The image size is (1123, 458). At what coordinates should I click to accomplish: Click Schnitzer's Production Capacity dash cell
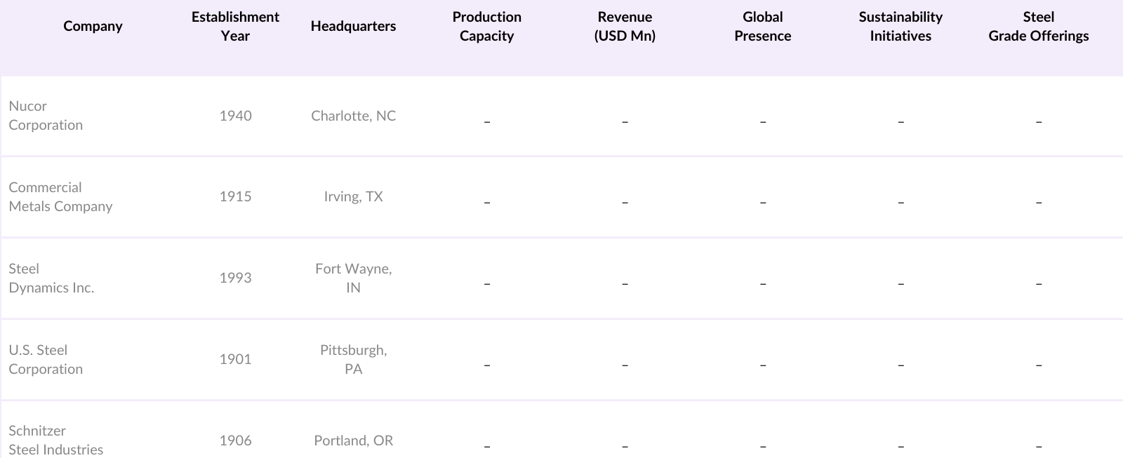[486, 447]
